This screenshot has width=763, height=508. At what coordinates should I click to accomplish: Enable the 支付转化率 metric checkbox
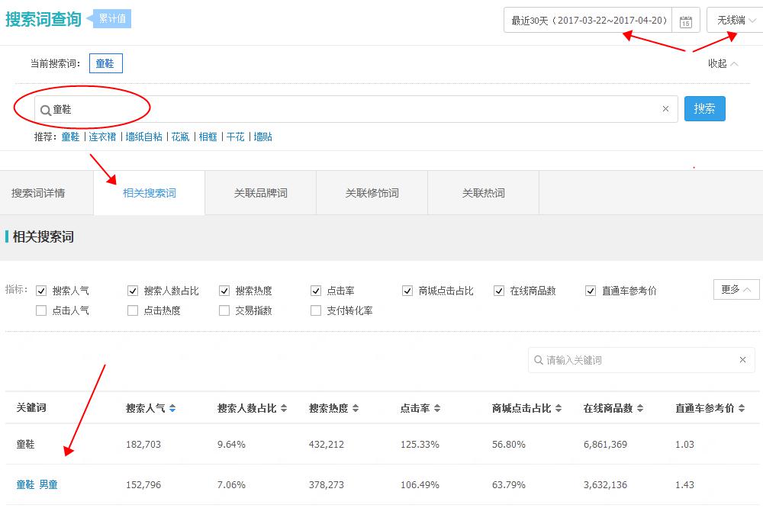[315, 310]
